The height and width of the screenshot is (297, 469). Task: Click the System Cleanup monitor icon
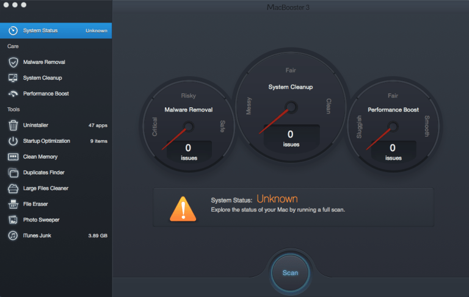(x=13, y=78)
